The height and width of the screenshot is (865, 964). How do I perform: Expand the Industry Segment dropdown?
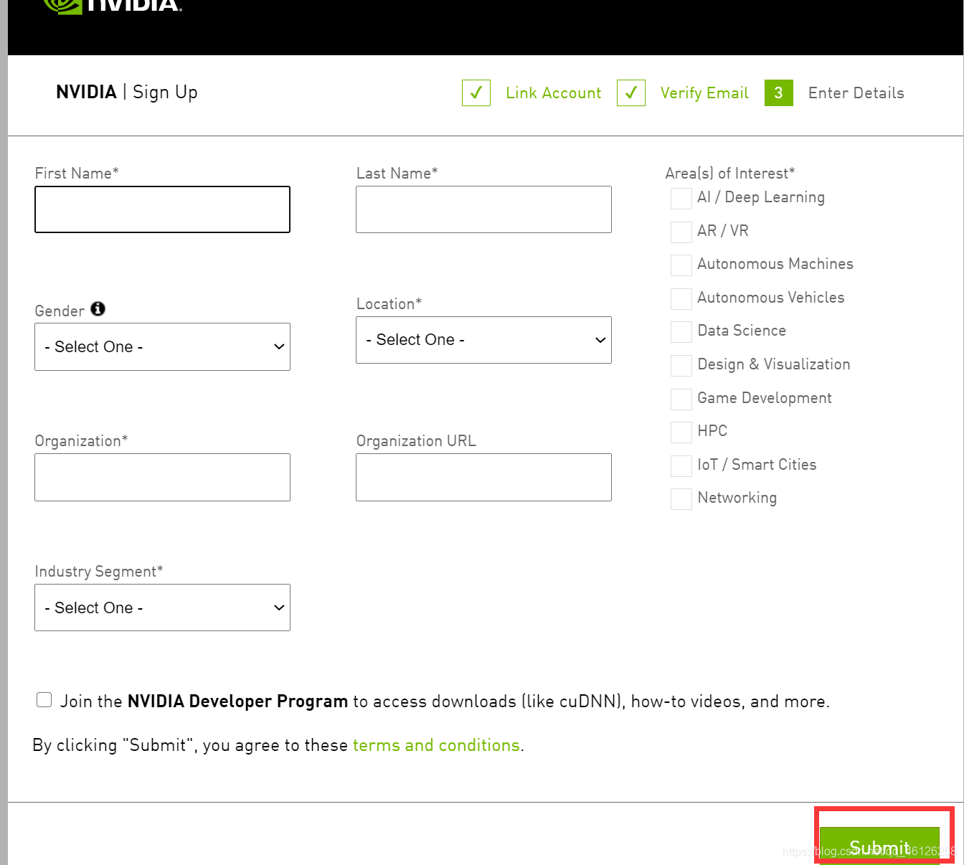click(162, 608)
